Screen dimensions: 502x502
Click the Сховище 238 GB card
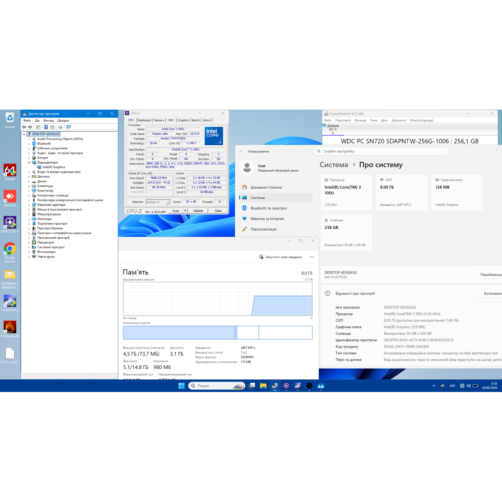346,233
